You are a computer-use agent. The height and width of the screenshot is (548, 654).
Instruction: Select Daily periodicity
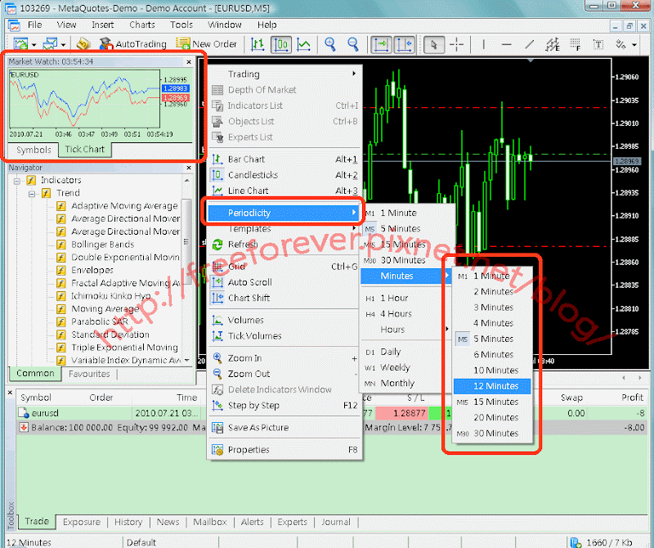[x=405, y=352]
